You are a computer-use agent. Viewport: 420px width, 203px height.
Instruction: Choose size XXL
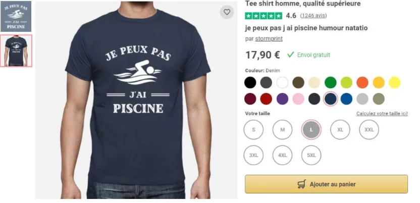(369, 130)
